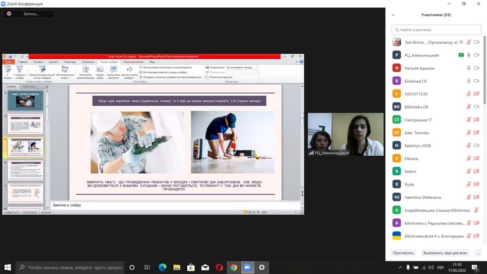Select slide 2 thumbnail

26,124
